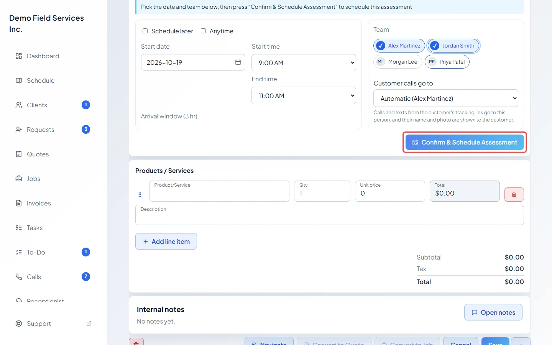
Task: Open Jobs via the briefcase icon
Action: point(19,179)
